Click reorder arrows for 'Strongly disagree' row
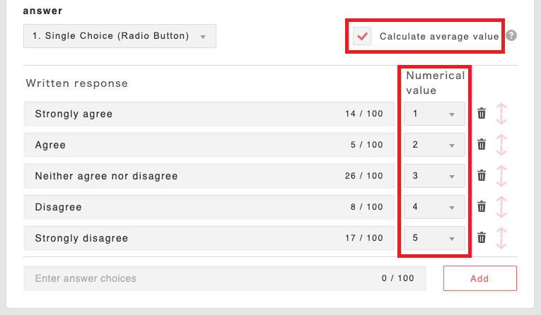This screenshot has height=315, width=541. pos(501,238)
